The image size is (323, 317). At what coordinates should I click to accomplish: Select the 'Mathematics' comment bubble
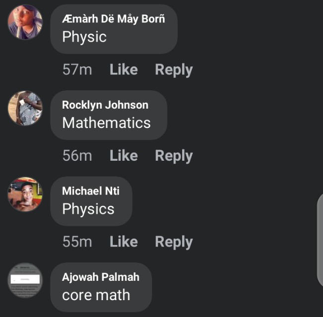[x=109, y=115]
